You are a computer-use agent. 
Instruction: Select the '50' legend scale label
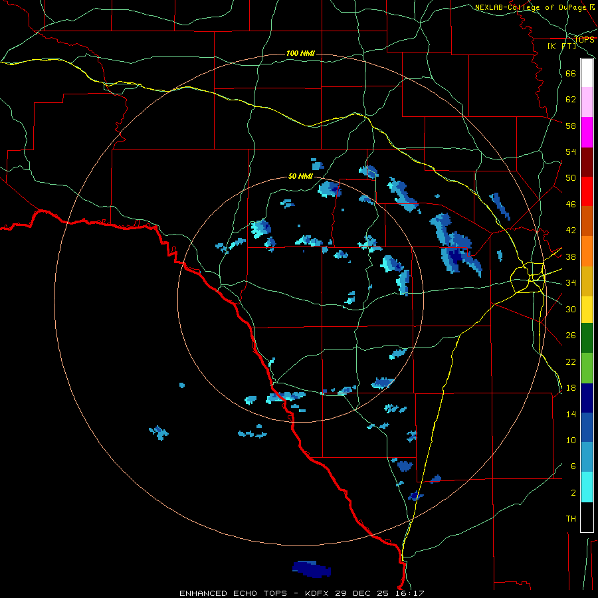click(x=571, y=178)
